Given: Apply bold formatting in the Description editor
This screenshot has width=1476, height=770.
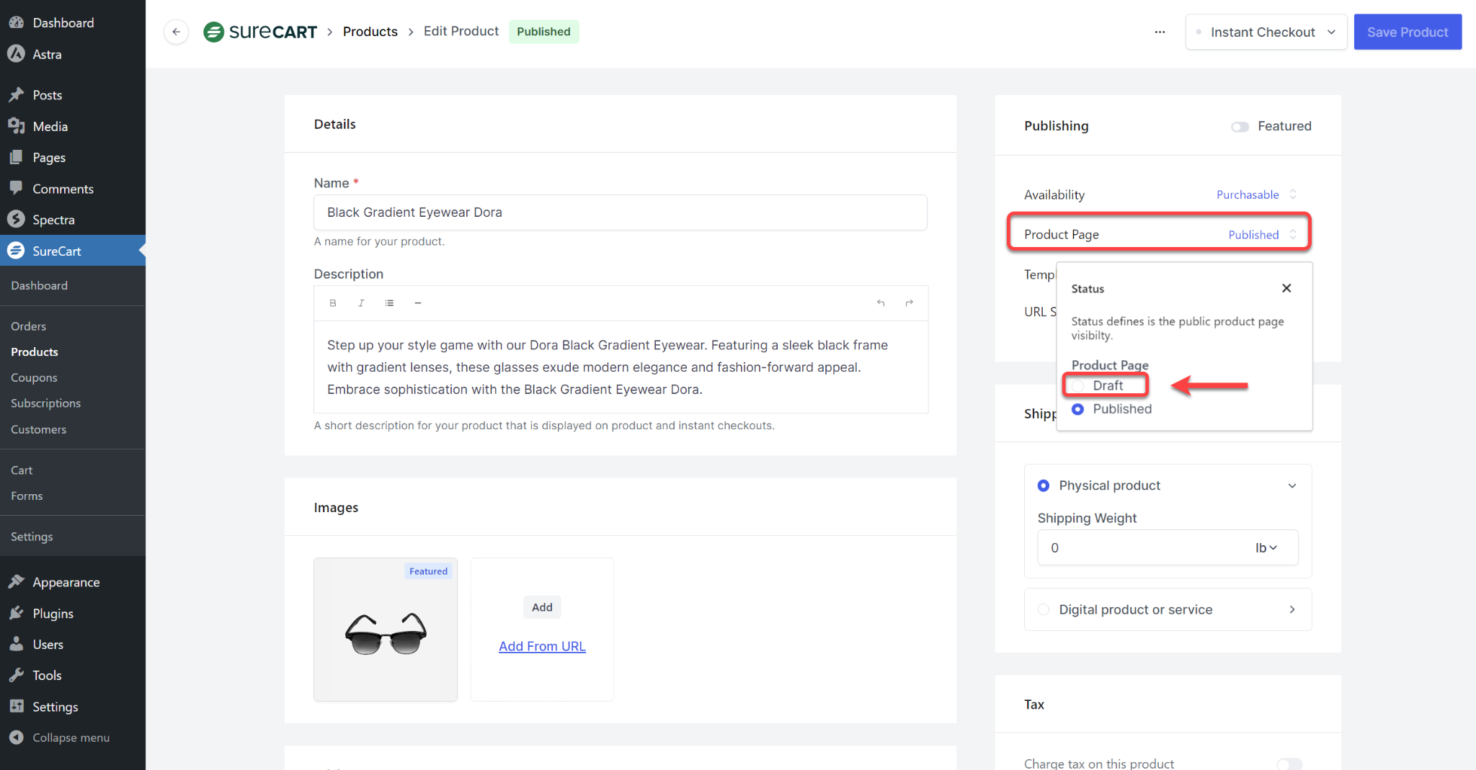Looking at the screenshot, I should [x=332, y=303].
